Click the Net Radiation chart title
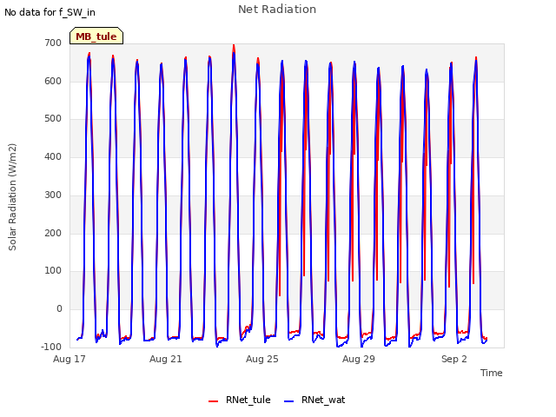Image resolution: width=556 pixels, height=417 pixels. tap(277, 10)
